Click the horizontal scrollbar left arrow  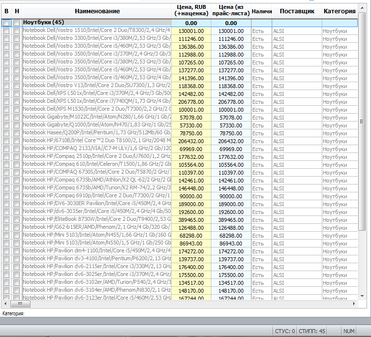(x=5, y=304)
